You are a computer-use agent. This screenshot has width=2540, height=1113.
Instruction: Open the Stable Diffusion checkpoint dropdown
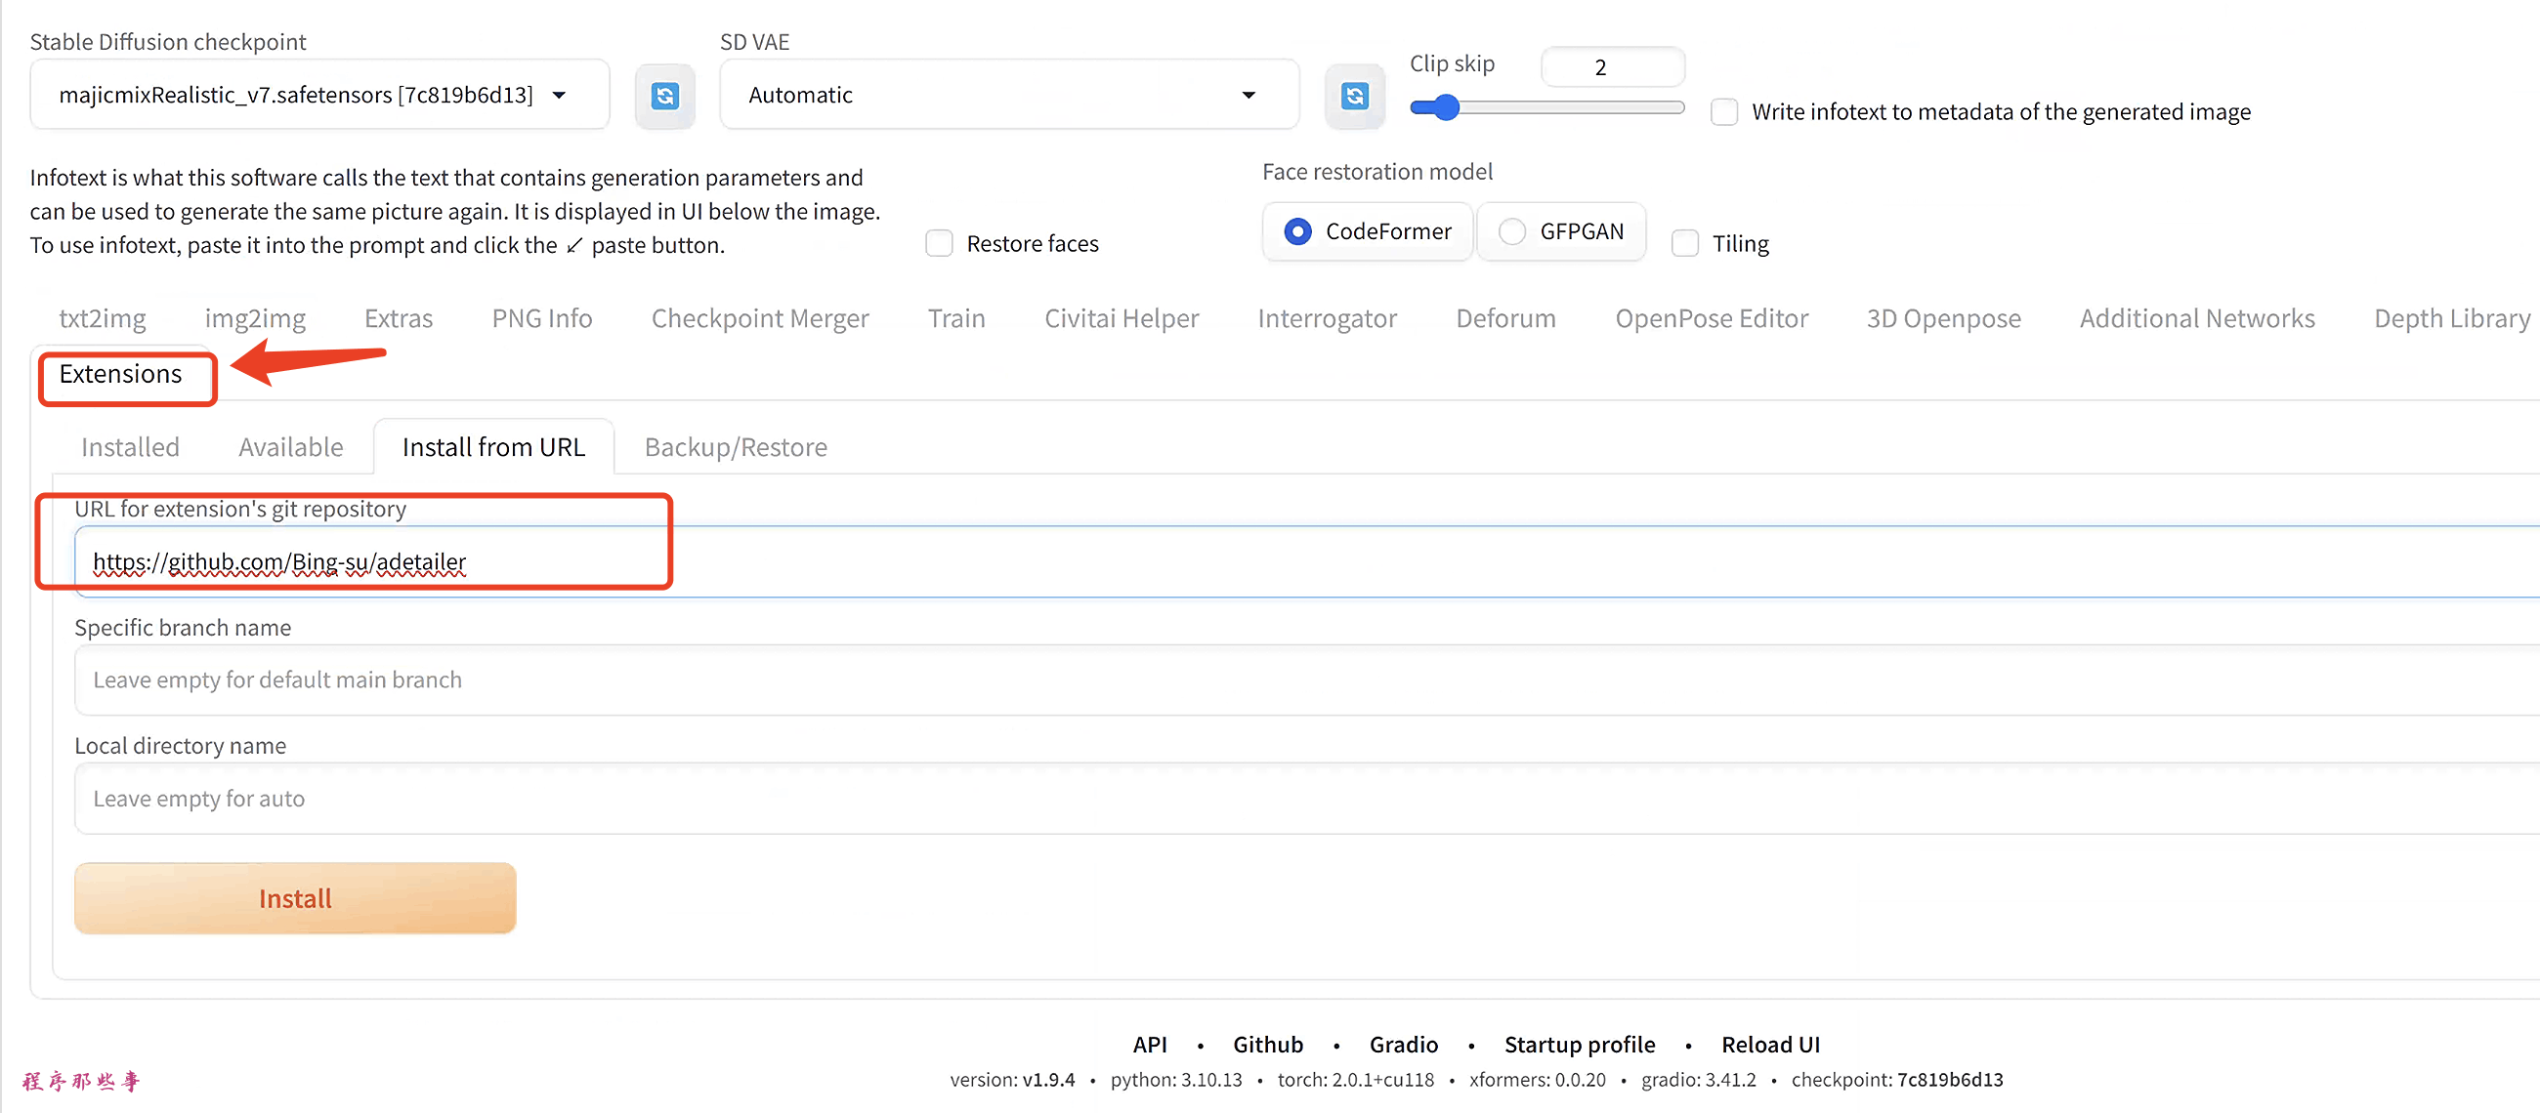(318, 95)
